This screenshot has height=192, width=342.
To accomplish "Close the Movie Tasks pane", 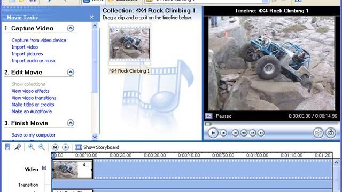I will tap(92, 17).
